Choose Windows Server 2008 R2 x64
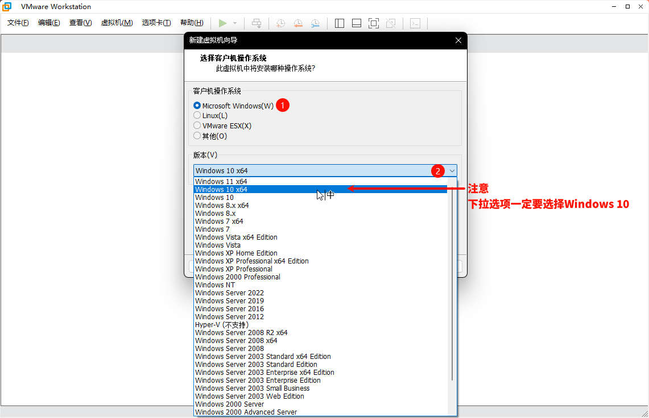The height and width of the screenshot is (418, 649). point(320,333)
